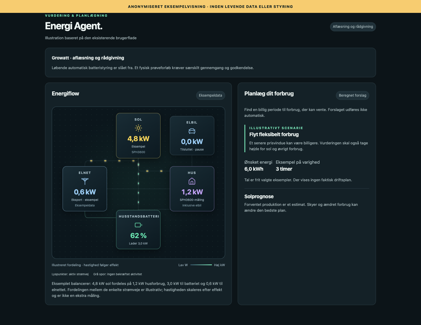Select the "Solprognose" heading
The image size is (421, 325).
[x=259, y=196]
